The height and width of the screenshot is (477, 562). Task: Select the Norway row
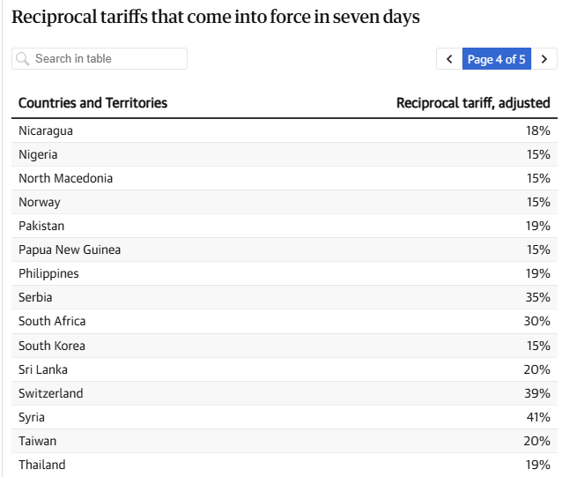(x=285, y=202)
